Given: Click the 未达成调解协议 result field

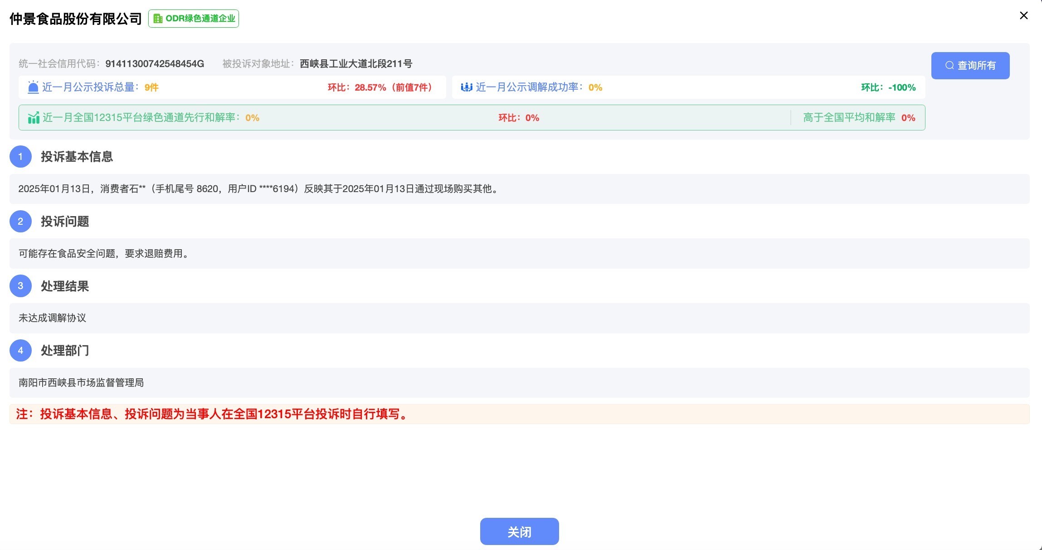Looking at the screenshot, I should point(52,318).
